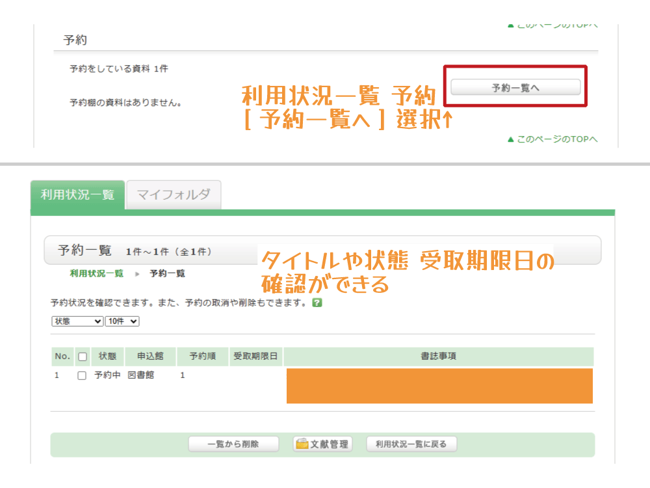Click the 予約中 status in row 1
The width and height of the screenshot is (650, 488).
[x=107, y=375]
